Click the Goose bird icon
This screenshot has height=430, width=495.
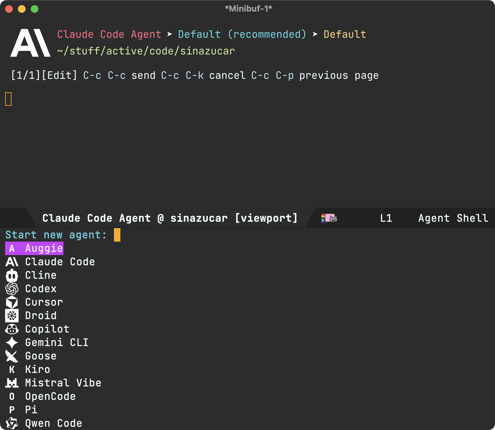12,356
